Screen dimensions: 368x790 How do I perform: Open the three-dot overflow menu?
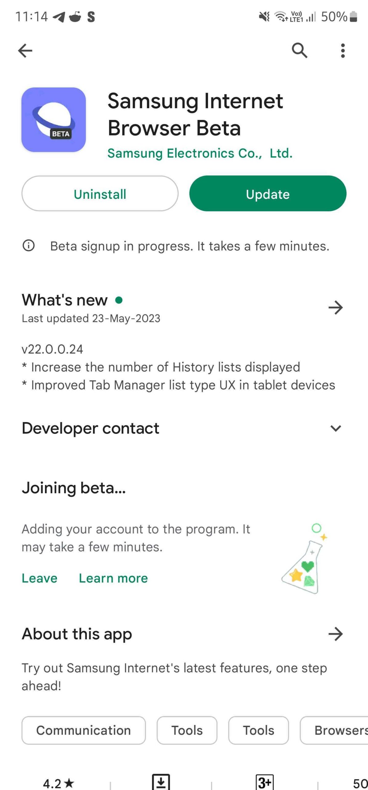tap(343, 51)
